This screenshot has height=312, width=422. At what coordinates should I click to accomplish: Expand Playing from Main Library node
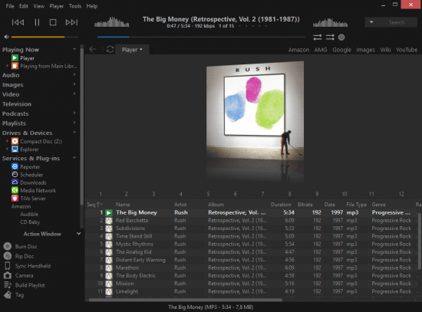click(7, 66)
